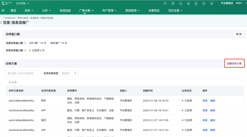The width and height of the screenshot is (247, 137).
Task: Click 编辑 for the 16:16:21 row
Action: (x=212, y=110)
